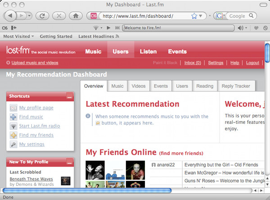This screenshot has height=200, width=270.
Task: Open the Music navigation menu item
Action: tap(93, 51)
